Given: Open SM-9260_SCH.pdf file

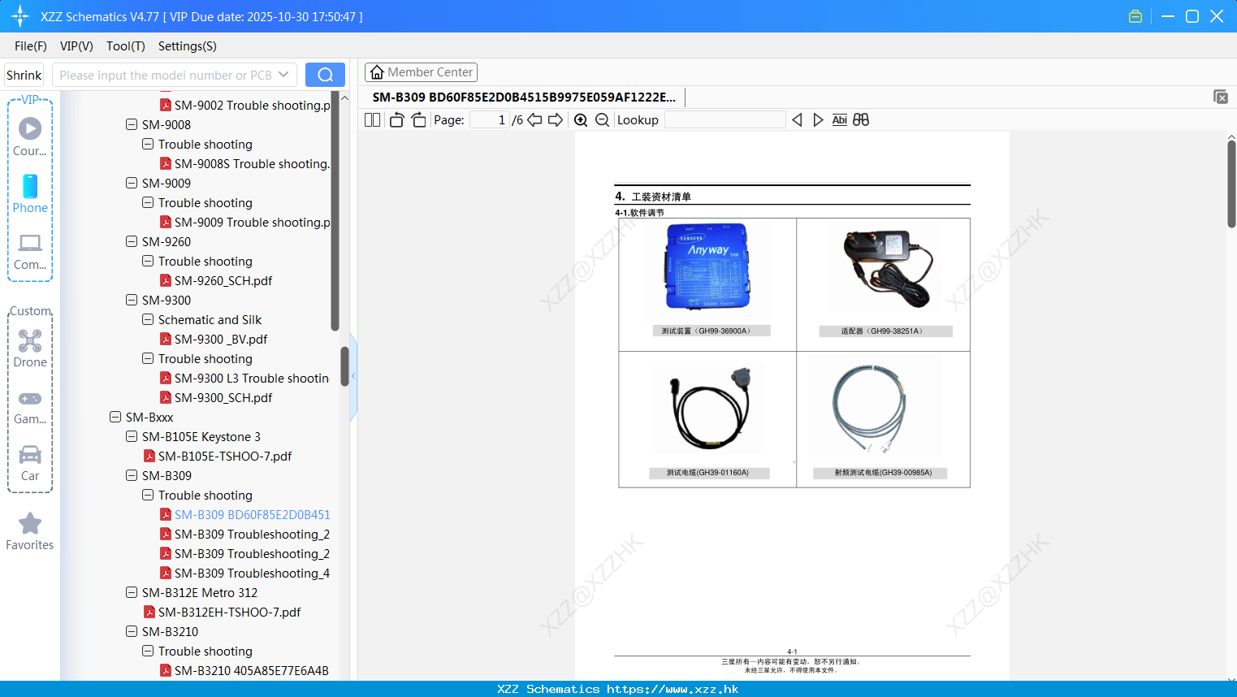Looking at the screenshot, I should click(x=223, y=280).
